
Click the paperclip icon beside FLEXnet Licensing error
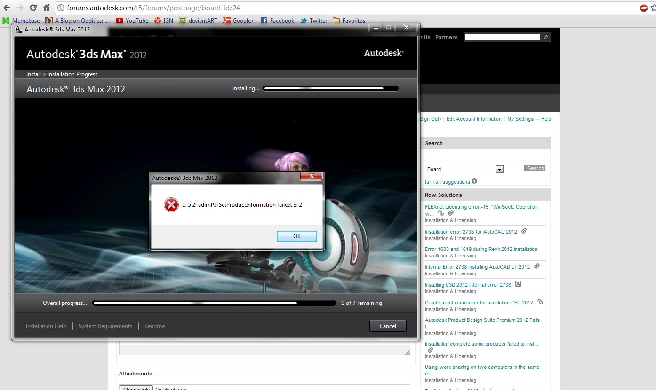coord(450,213)
